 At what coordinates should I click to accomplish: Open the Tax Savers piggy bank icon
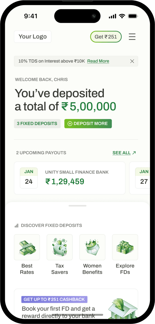(x=60, y=247)
